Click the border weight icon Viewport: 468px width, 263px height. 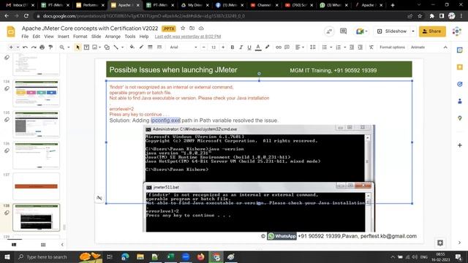(x=150, y=47)
